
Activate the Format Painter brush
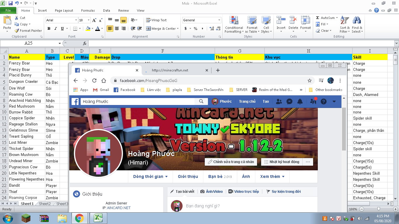pos(28,31)
